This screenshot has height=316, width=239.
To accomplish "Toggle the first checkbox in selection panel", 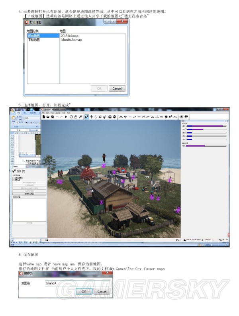I will [x=14, y=178].
